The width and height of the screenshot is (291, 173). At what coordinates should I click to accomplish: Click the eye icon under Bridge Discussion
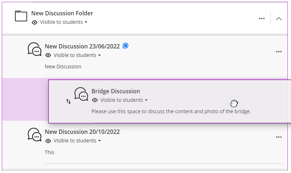tap(95, 100)
